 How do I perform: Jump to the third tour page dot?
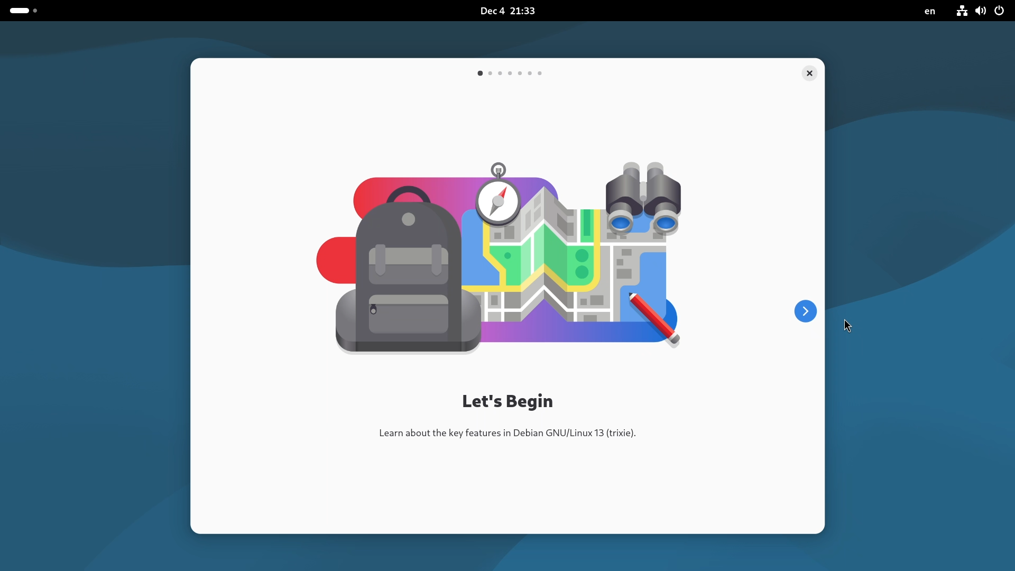pos(500,73)
